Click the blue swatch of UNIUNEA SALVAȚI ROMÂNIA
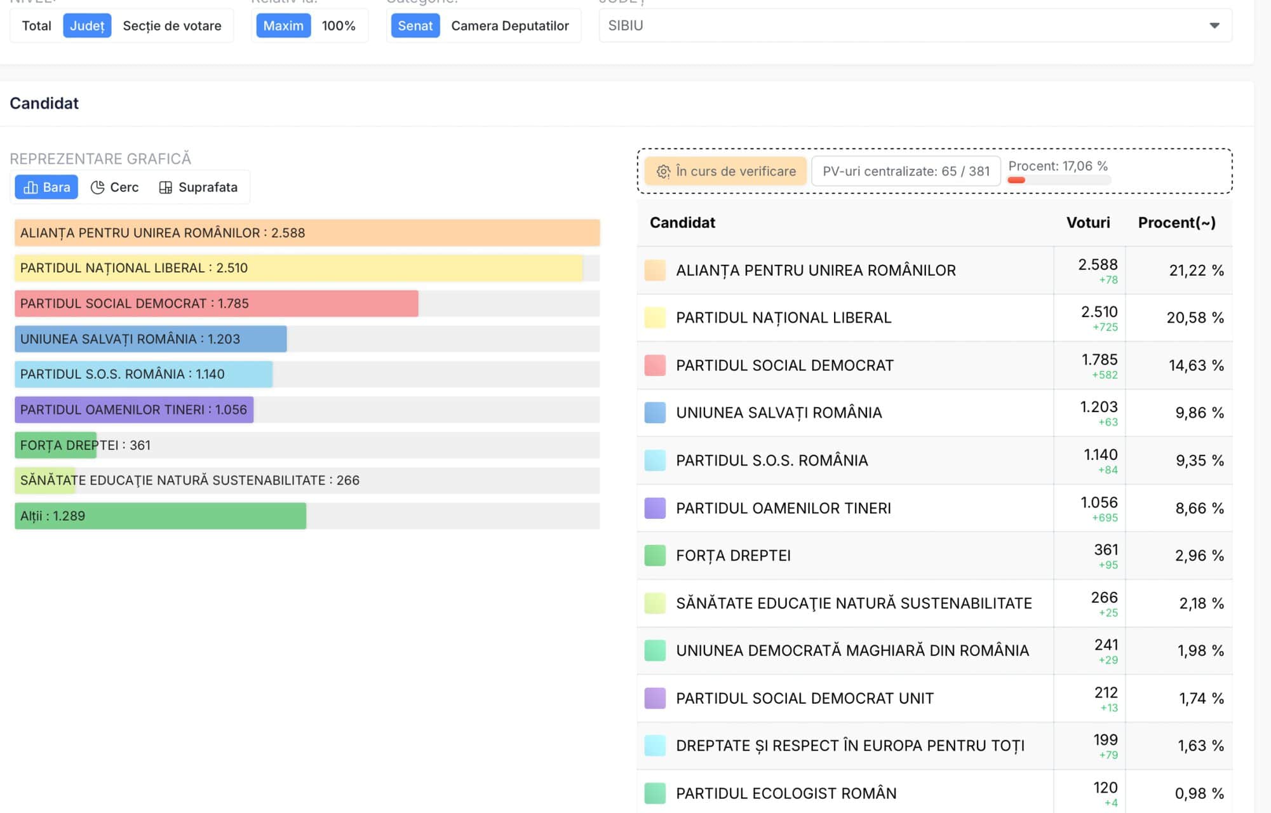Viewport: 1271px width, 813px height. (x=655, y=413)
